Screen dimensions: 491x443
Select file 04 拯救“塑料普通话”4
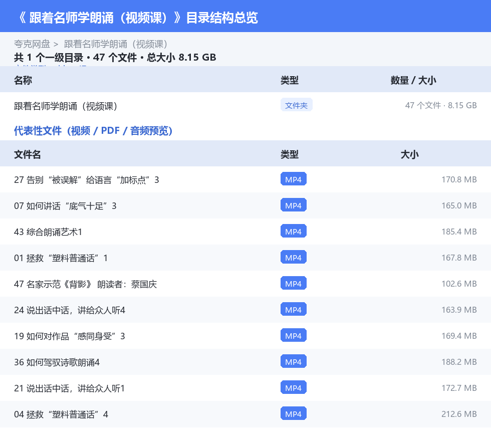[x=61, y=414]
